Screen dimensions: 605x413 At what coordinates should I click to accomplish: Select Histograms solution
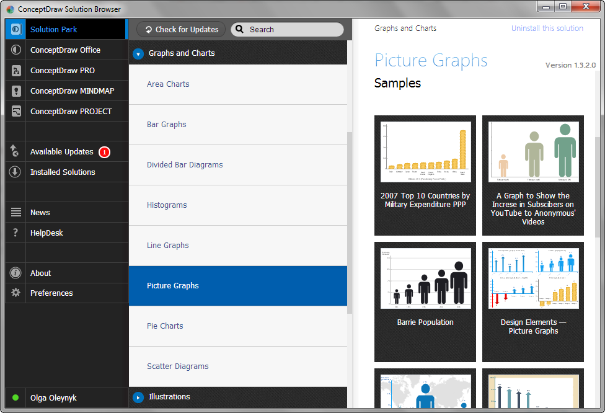(x=237, y=205)
